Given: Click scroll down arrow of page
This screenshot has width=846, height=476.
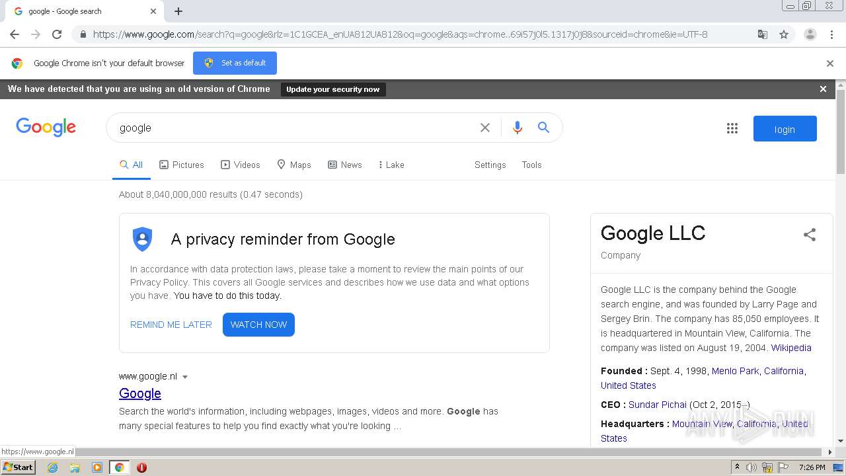Looking at the screenshot, I should coord(841,441).
